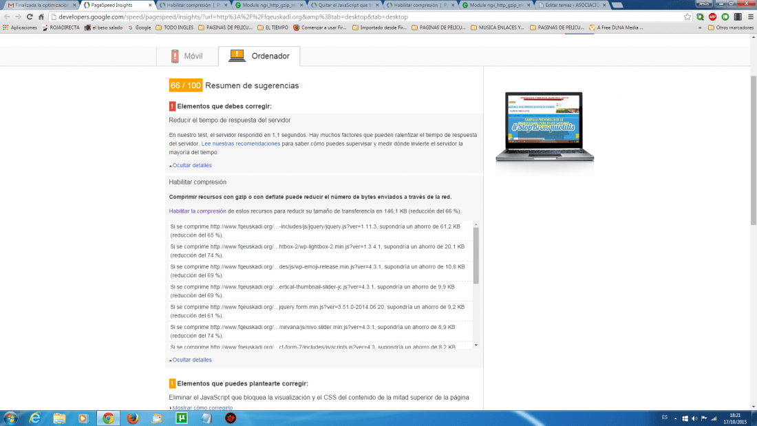757x426 pixels.
Task: Click the Eliminar el JavaScript que bloquea heading
Action: coord(319,397)
